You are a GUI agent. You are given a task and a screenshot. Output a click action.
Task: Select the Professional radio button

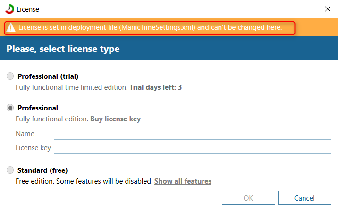point(10,108)
